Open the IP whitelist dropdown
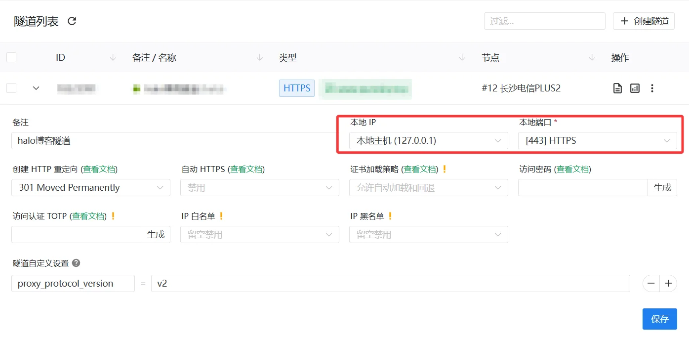The height and width of the screenshot is (340, 689). (260, 235)
